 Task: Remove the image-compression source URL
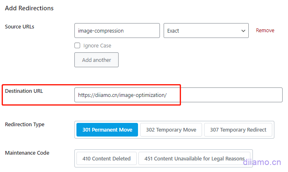[x=265, y=31]
